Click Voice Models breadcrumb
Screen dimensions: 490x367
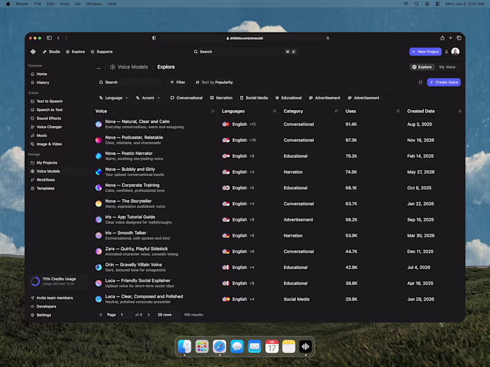click(129, 67)
